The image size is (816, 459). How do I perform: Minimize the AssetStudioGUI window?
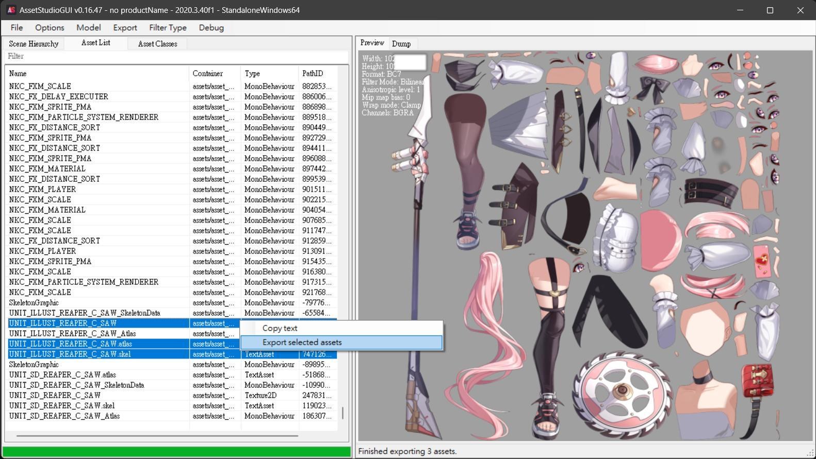click(x=740, y=10)
